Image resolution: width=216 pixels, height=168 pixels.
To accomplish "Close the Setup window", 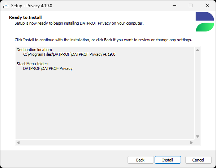I will pos(207,6).
